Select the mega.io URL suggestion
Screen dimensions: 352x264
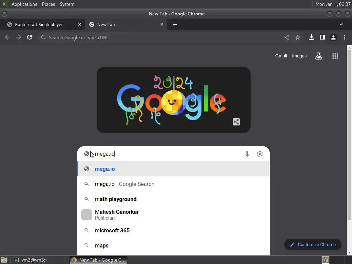(173, 169)
